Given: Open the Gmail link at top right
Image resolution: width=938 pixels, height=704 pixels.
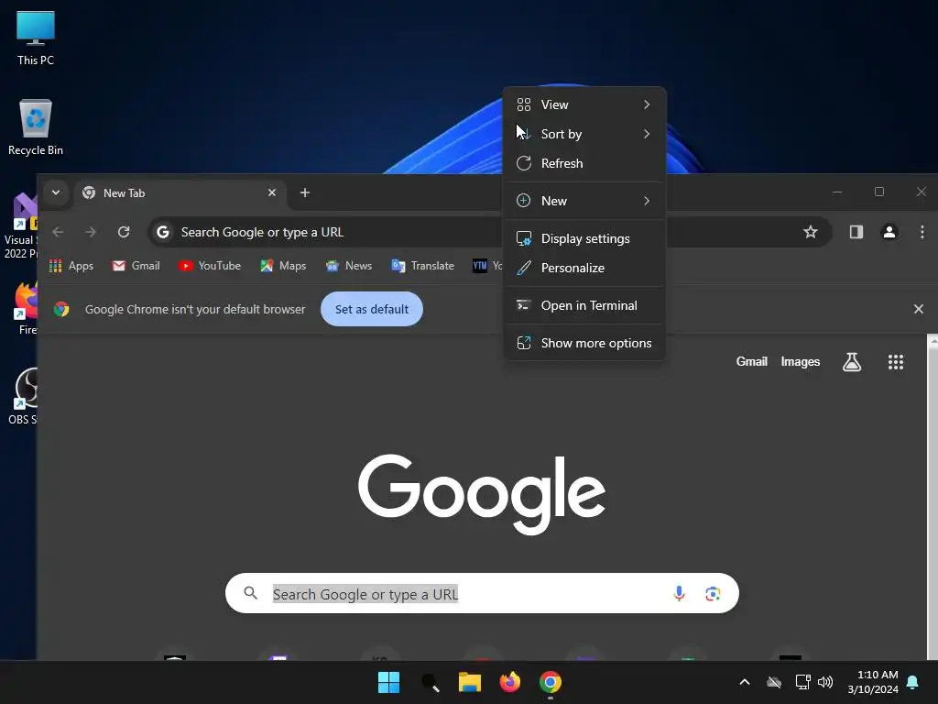Looking at the screenshot, I should click(751, 361).
